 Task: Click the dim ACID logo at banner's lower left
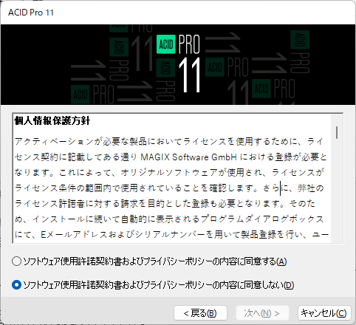tap(81, 95)
